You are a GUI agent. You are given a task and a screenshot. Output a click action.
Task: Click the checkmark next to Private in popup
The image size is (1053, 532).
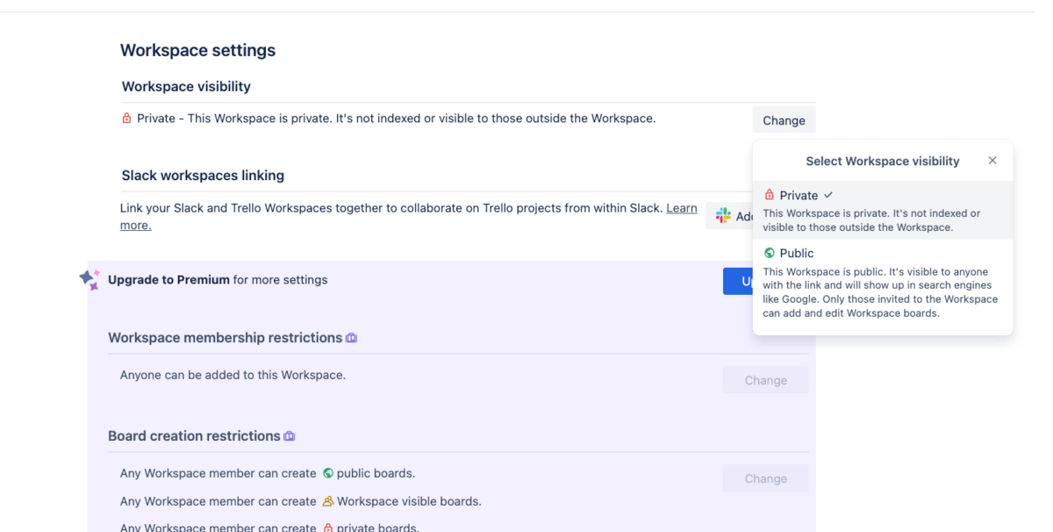click(828, 195)
